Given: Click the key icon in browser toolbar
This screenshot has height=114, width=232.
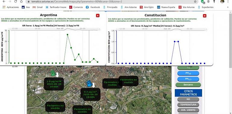Looking at the screenshot, I should [x=214, y=1].
